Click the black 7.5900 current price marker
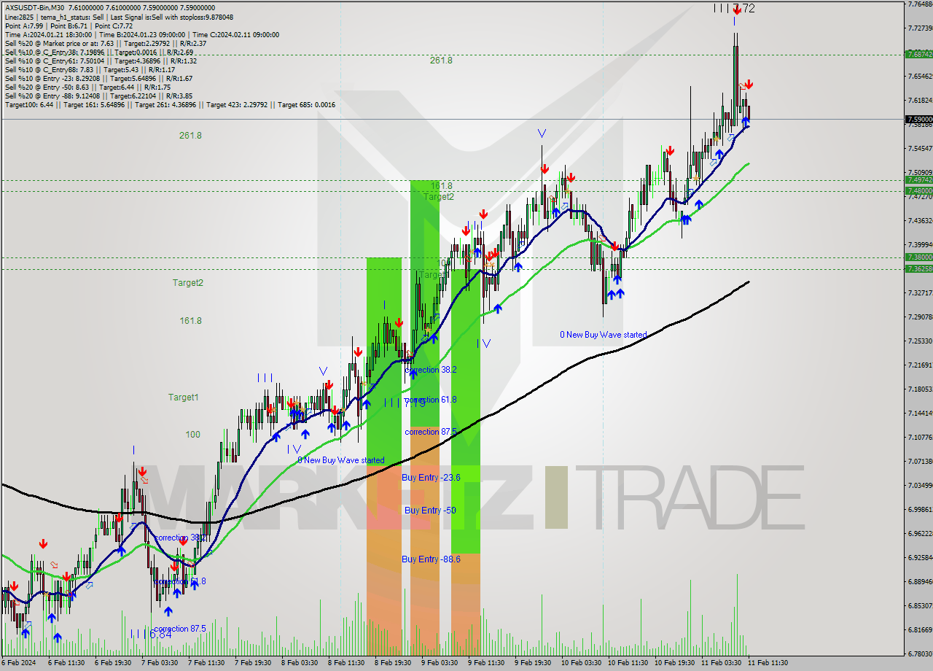Screen dimensions: 933x671 pyautogui.click(x=918, y=119)
